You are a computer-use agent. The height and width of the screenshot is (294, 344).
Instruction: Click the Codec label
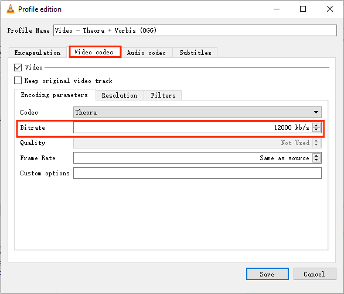tap(29, 112)
